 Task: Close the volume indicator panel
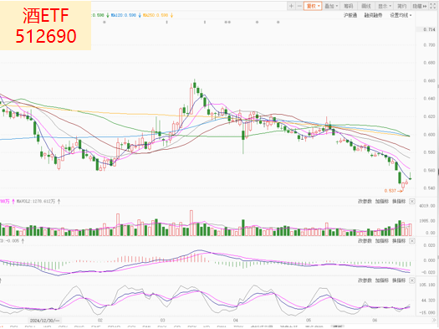coord(412,201)
